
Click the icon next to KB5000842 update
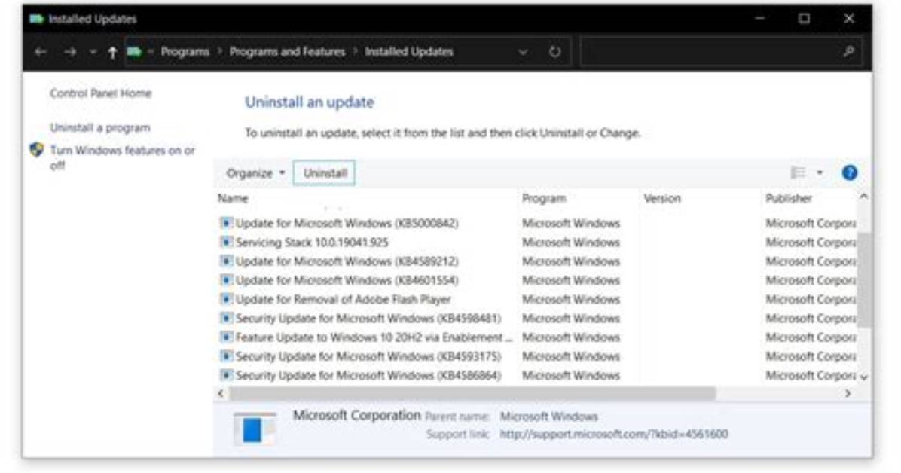226,222
